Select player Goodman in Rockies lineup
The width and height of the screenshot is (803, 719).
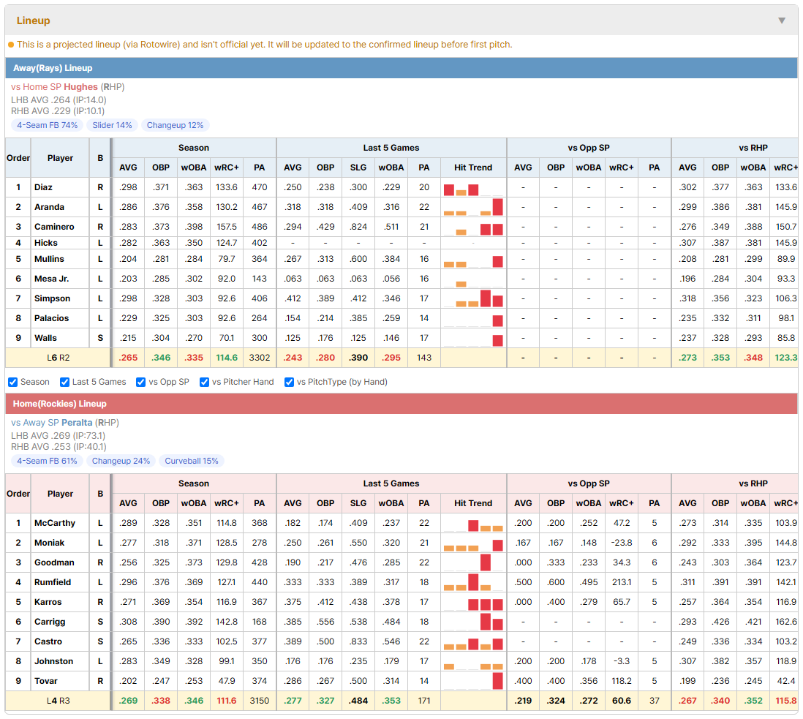click(x=54, y=562)
